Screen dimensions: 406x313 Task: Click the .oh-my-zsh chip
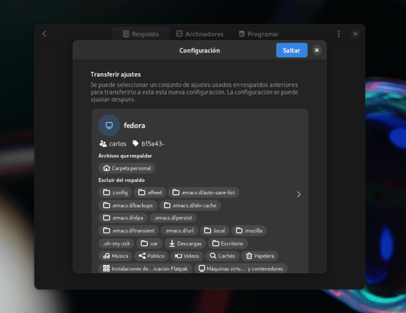click(116, 244)
